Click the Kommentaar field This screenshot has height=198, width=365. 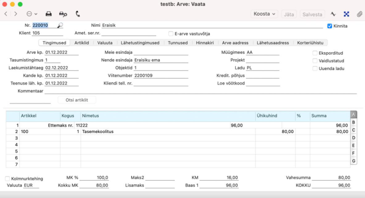point(201,91)
